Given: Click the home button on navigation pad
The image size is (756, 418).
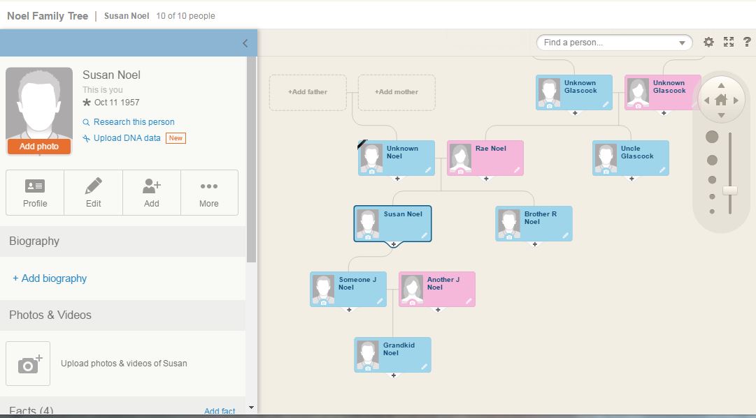Looking at the screenshot, I should (x=721, y=100).
